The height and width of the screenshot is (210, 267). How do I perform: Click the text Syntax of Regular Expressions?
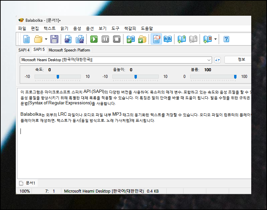click(x=60, y=103)
